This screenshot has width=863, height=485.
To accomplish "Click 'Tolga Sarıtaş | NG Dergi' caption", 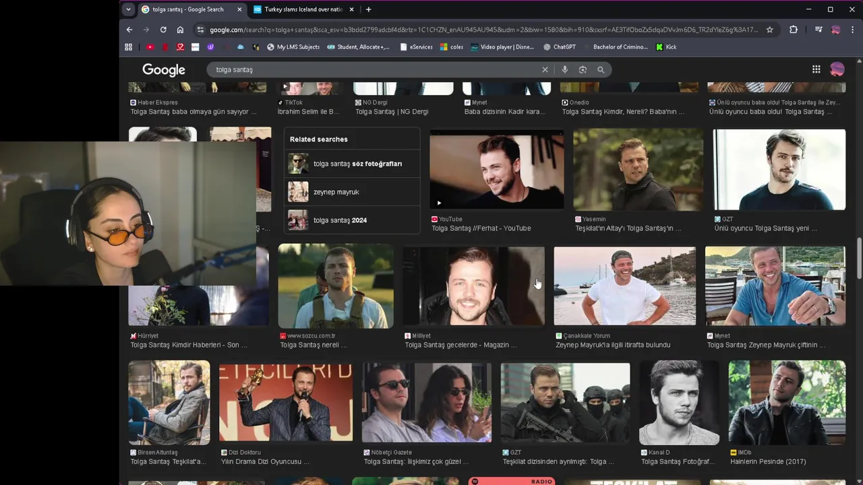I will [x=392, y=112].
